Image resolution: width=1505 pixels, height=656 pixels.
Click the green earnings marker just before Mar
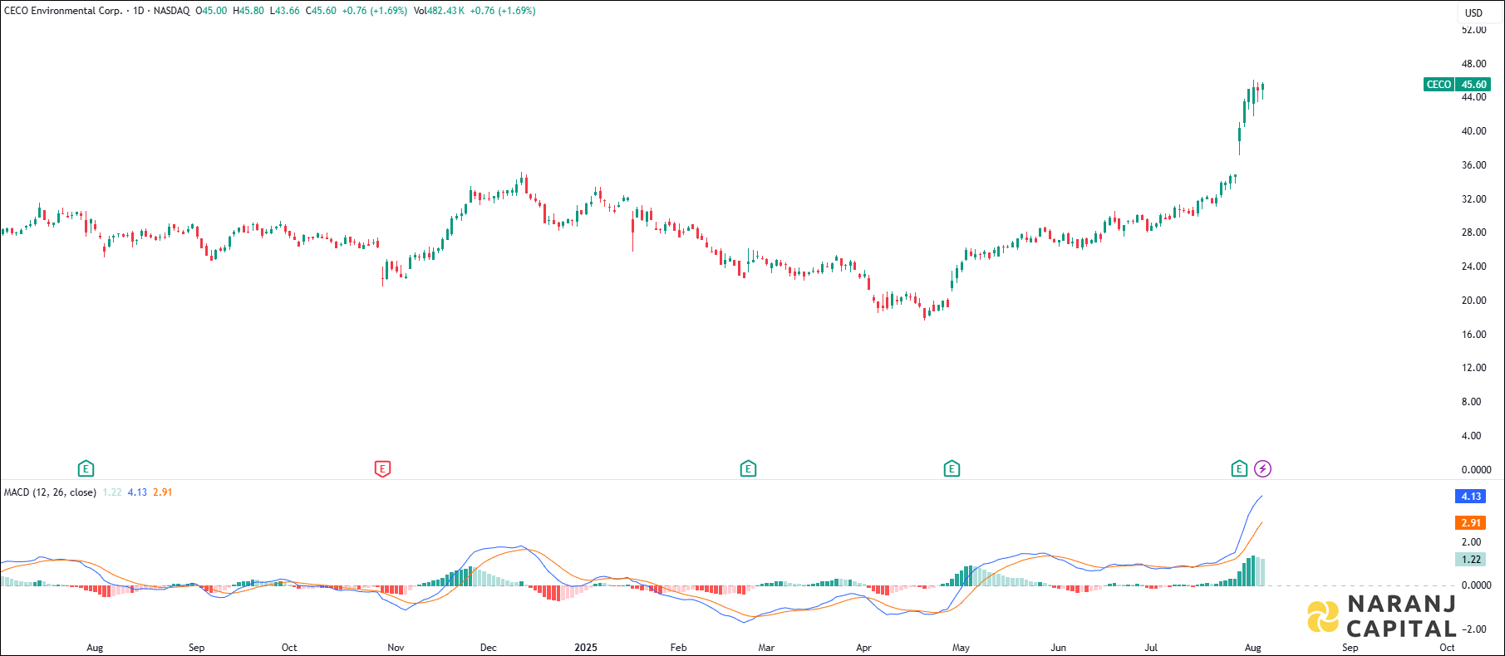748,469
